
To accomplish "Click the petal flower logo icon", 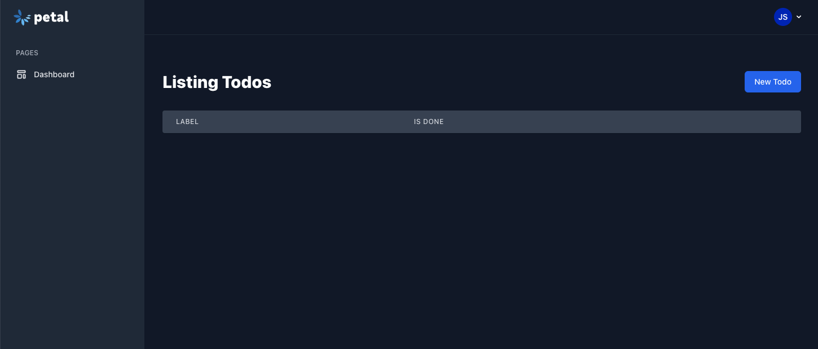I will coord(22,17).
